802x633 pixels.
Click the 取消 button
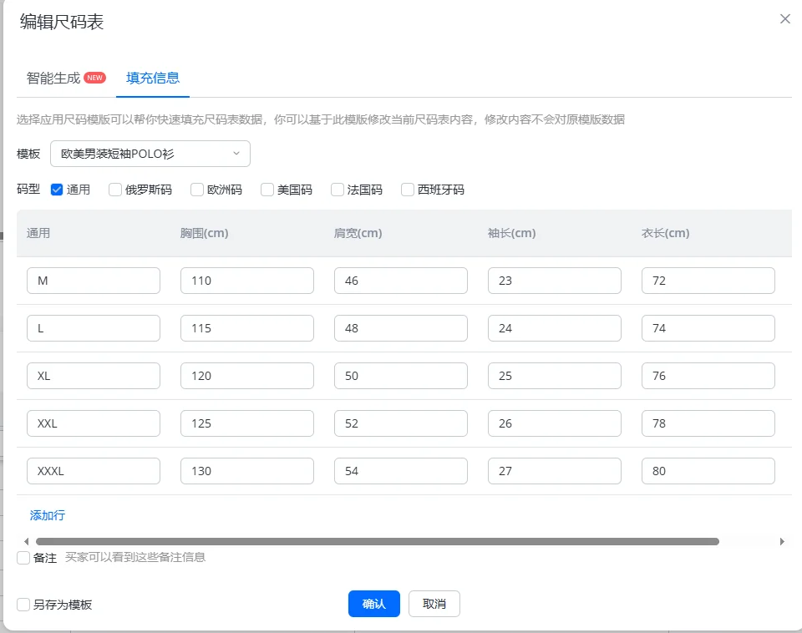click(x=434, y=604)
